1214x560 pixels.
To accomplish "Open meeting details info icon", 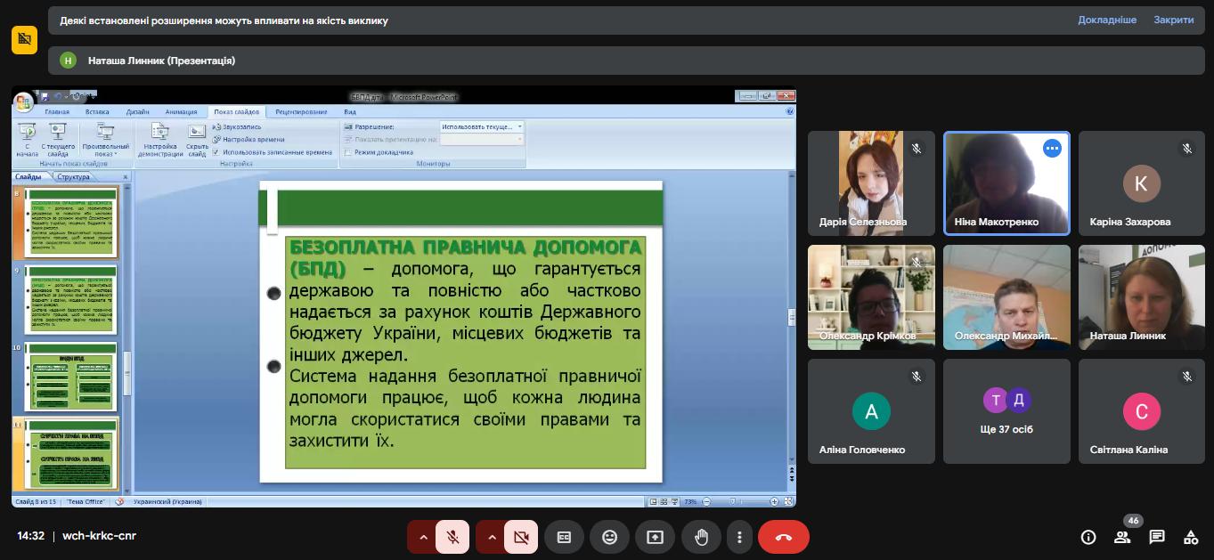I will point(1088,537).
